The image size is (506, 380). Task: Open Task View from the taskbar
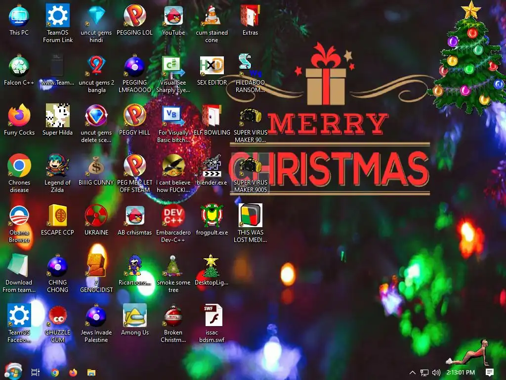coord(36,373)
